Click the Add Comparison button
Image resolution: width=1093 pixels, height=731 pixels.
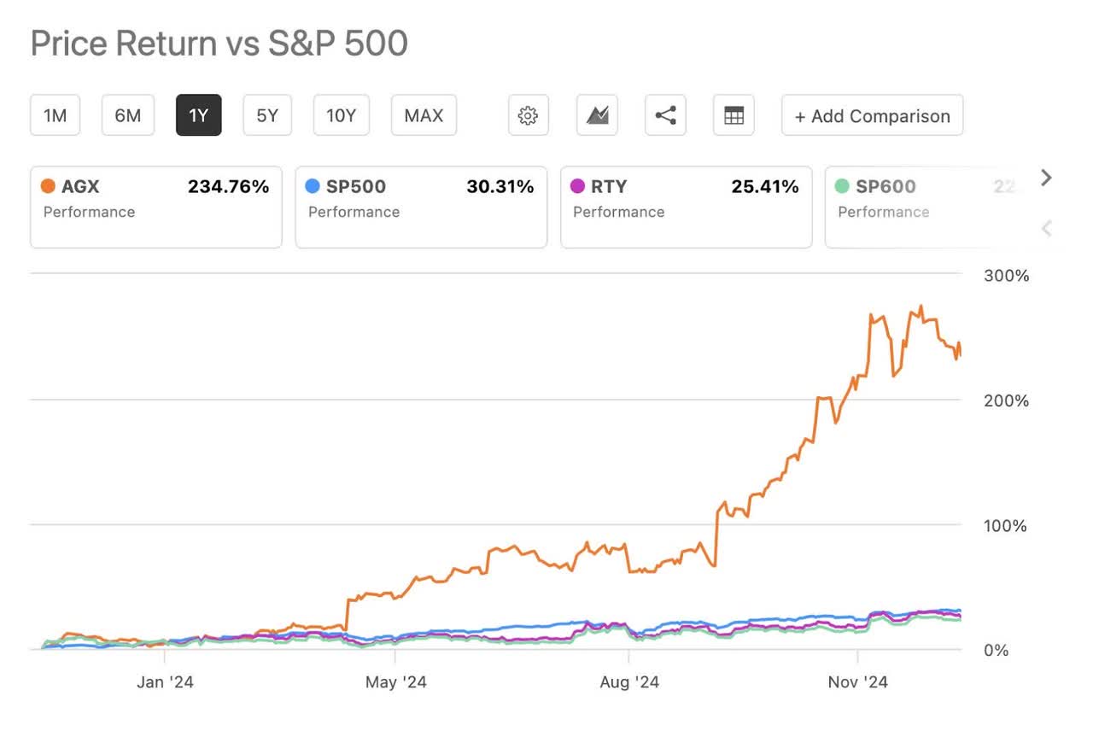pos(872,115)
